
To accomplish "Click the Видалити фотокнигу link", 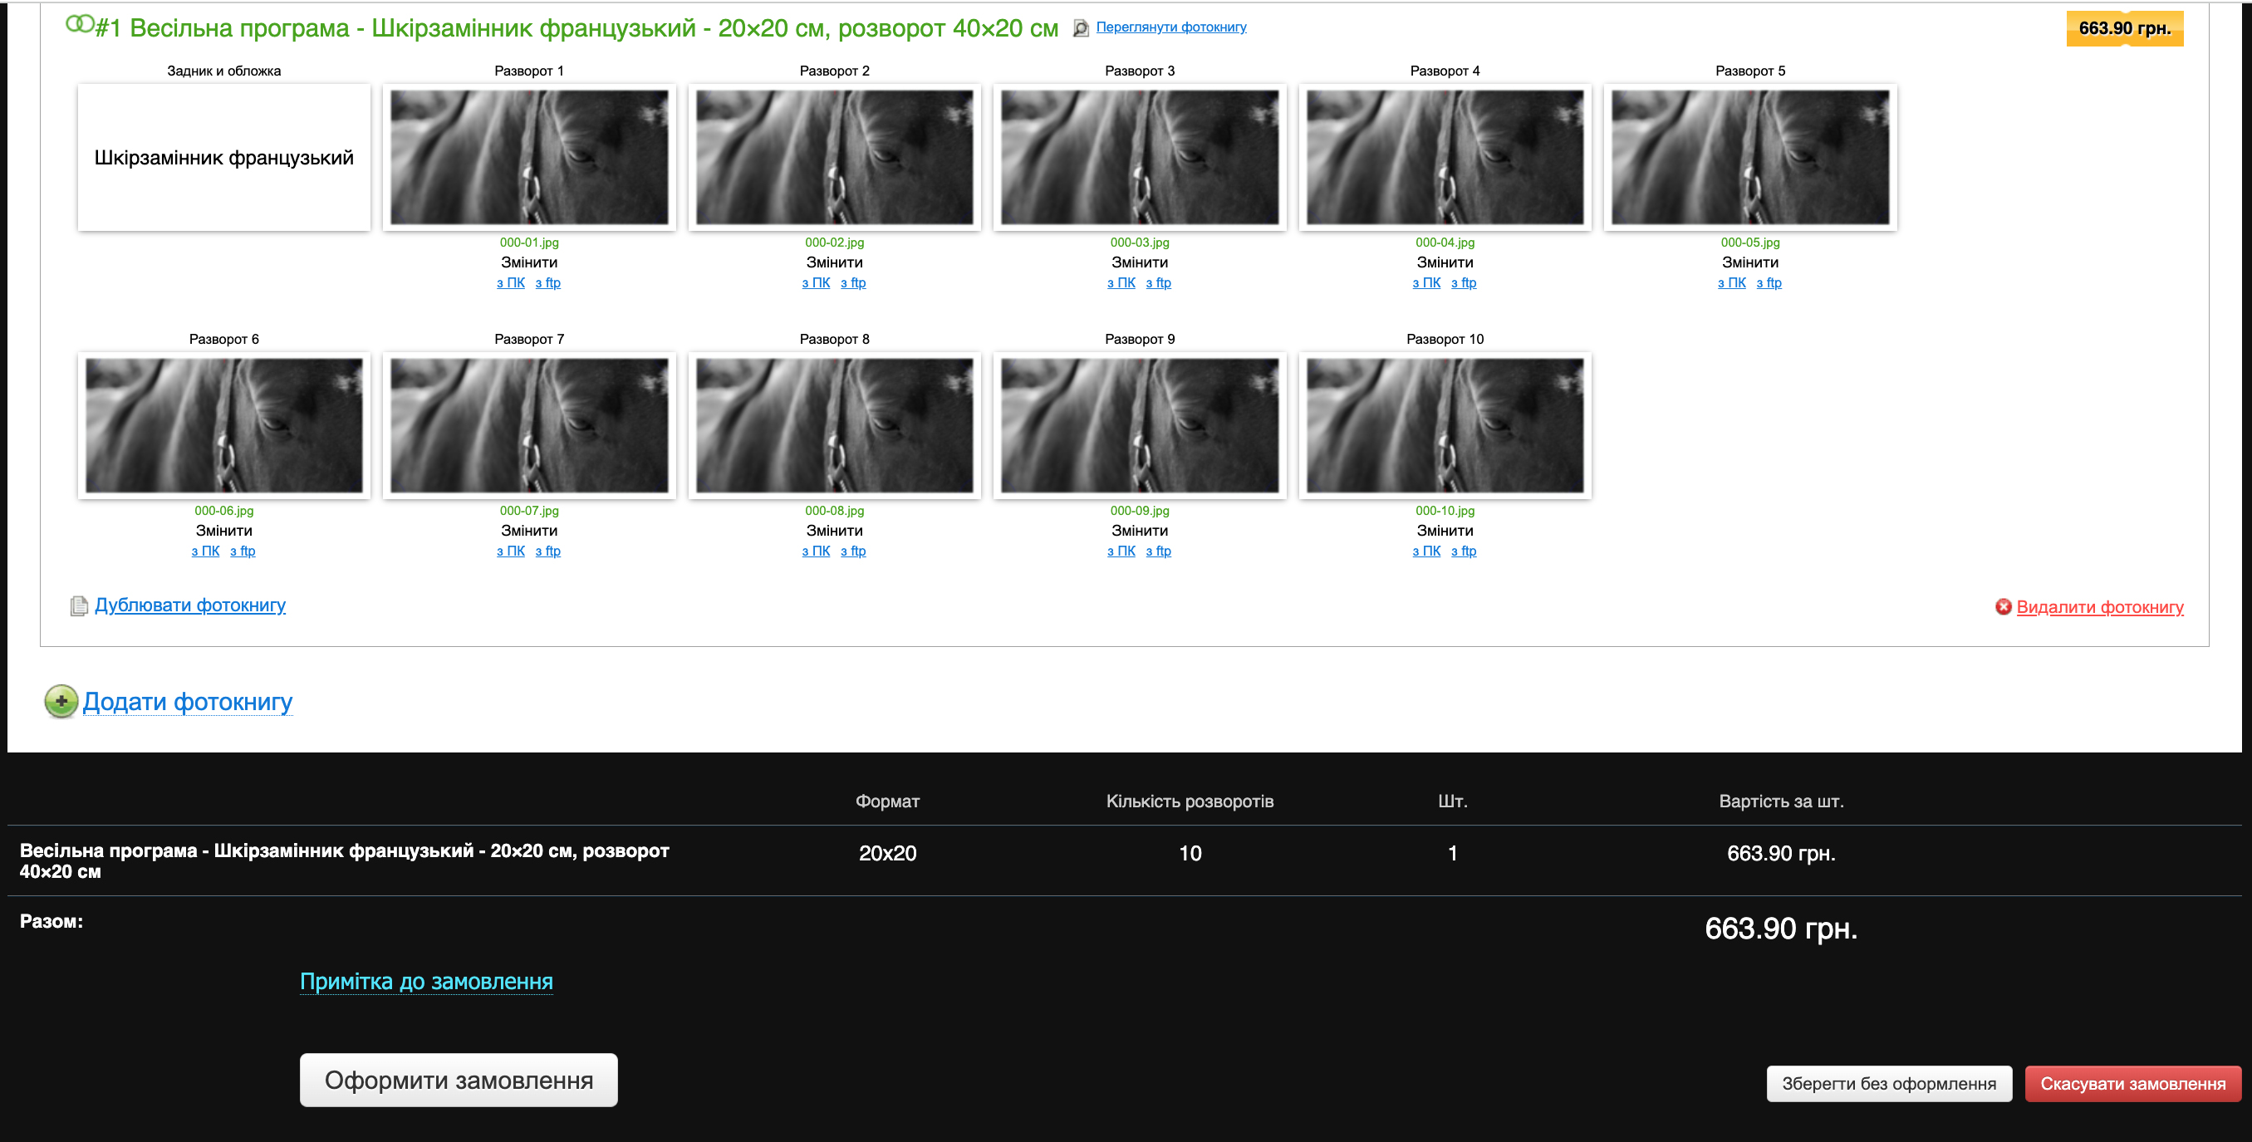I will tap(2099, 607).
